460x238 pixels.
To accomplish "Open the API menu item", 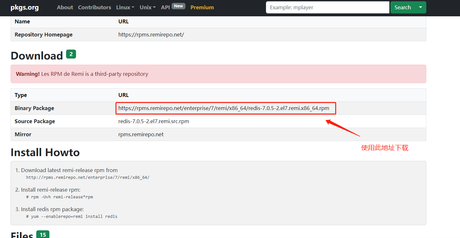I will point(165,7).
